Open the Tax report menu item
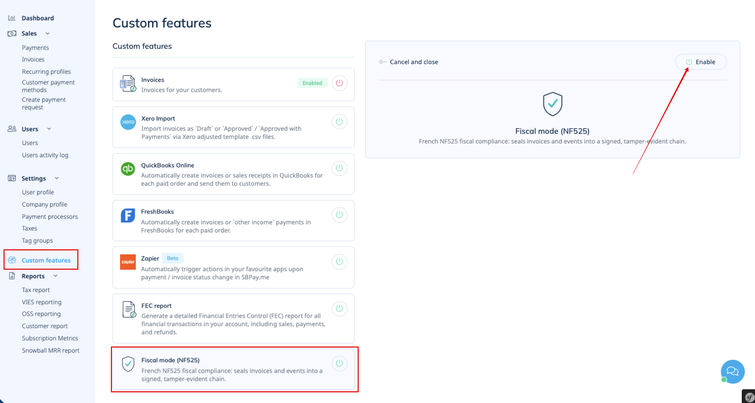The image size is (755, 403). point(36,290)
